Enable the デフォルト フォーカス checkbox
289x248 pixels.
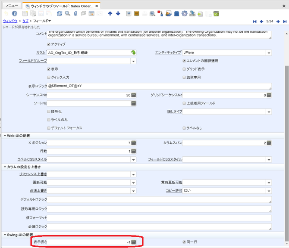tap(49, 128)
